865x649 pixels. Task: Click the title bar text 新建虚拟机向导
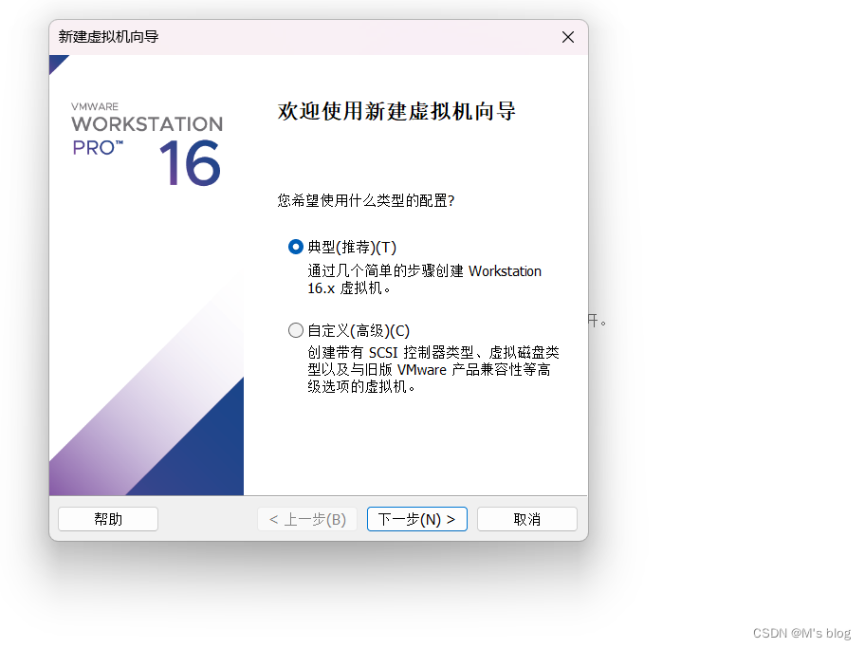[109, 37]
